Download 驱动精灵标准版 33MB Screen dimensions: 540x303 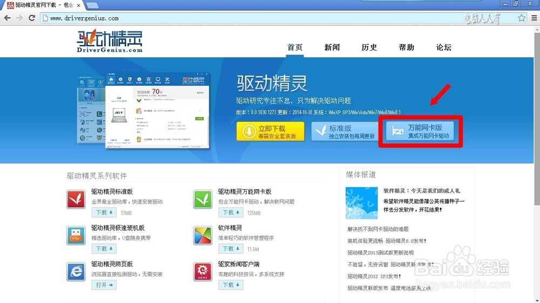[x=104, y=212]
